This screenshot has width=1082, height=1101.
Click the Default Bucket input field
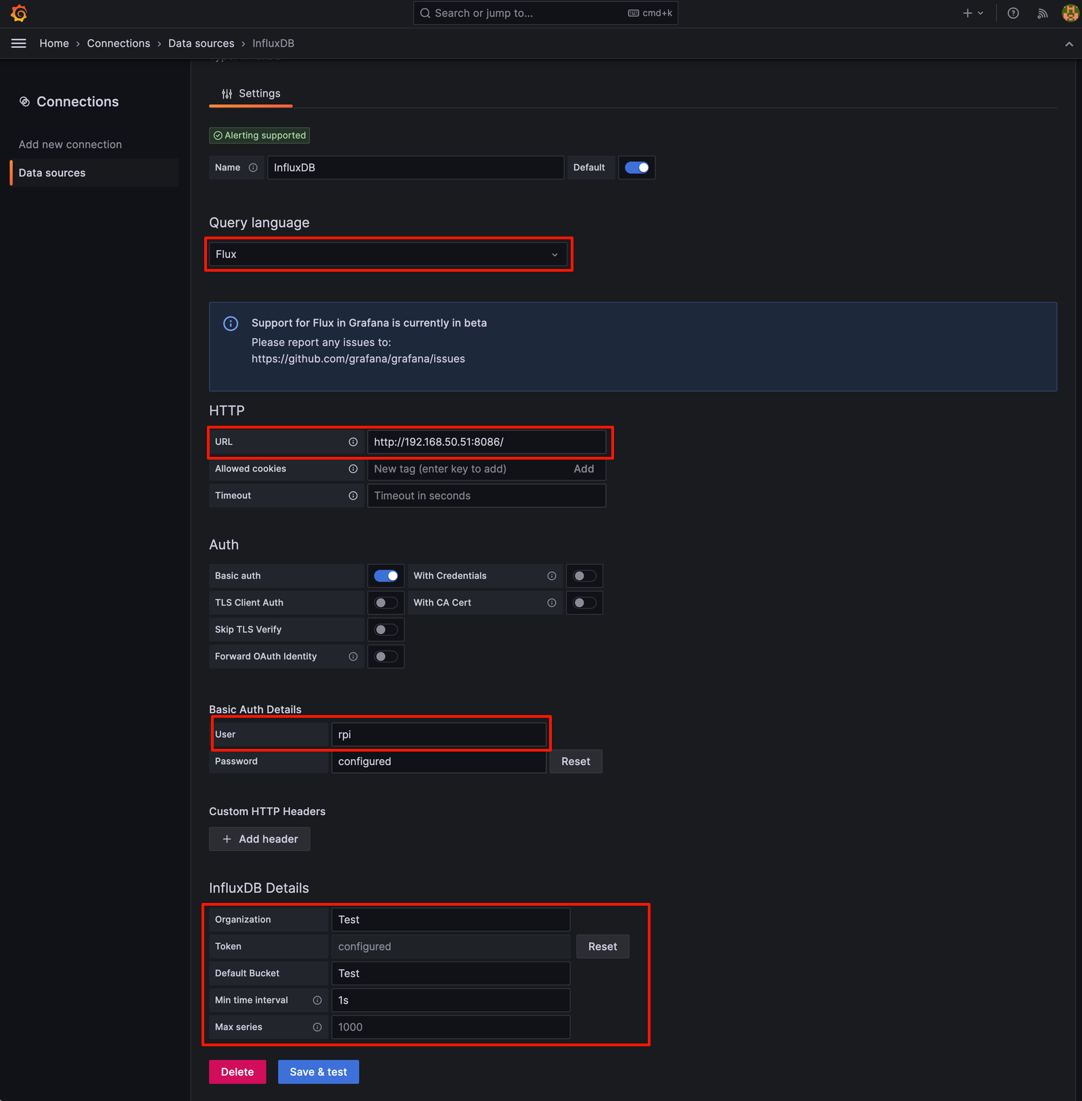click(x=451, y=973)
